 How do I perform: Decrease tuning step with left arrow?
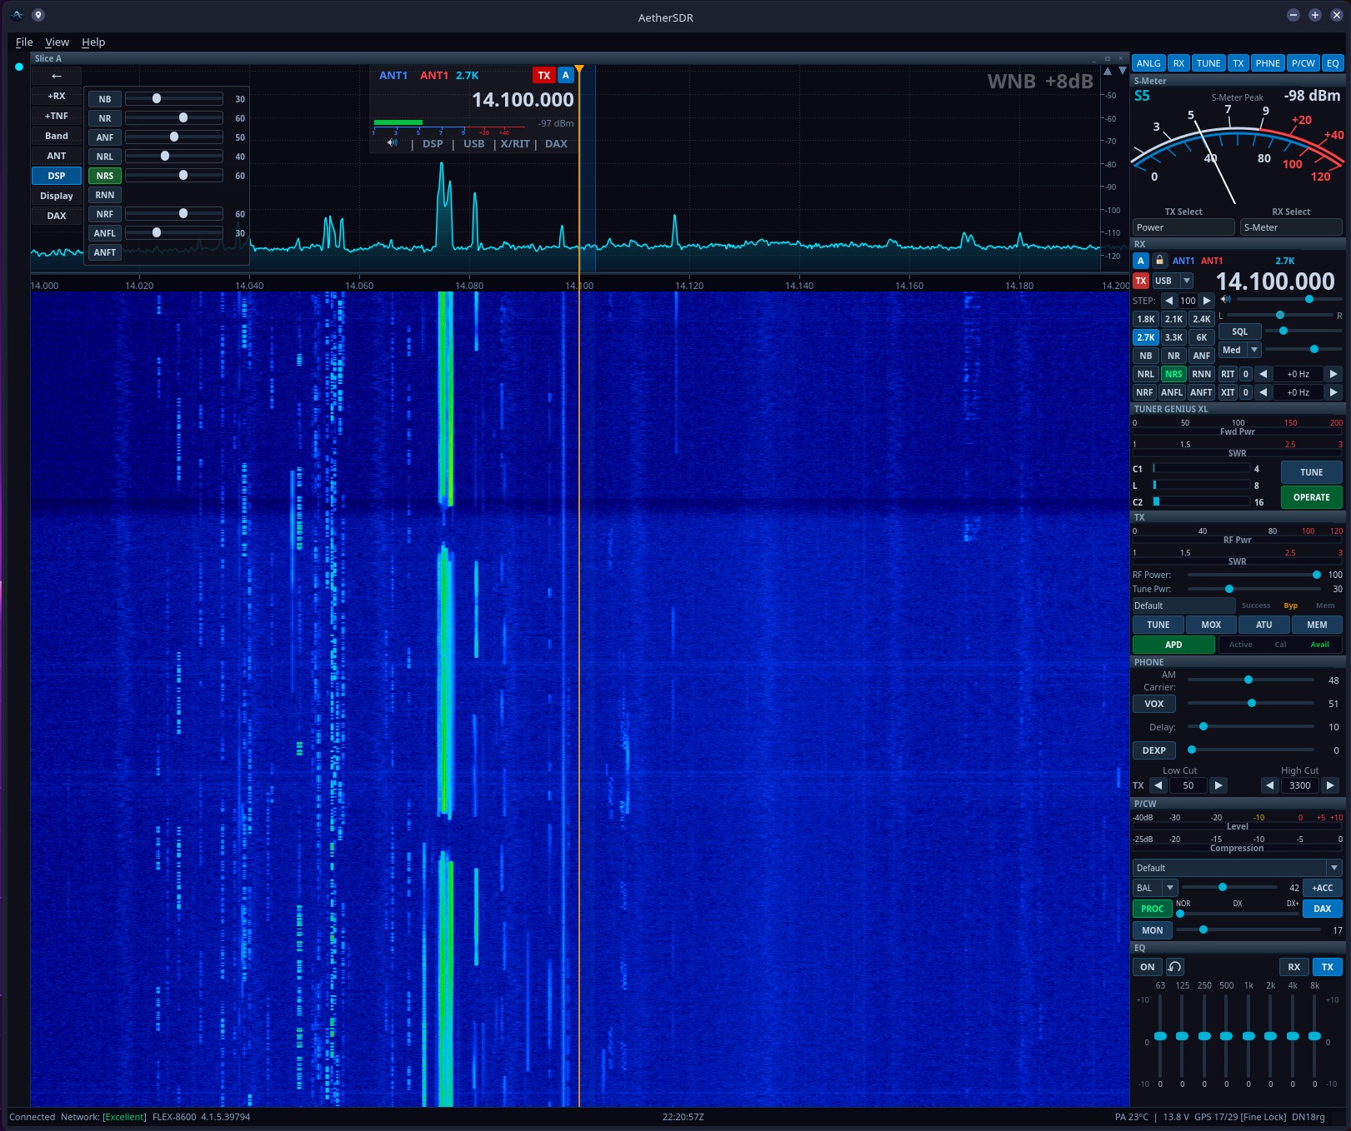coord(1168,301)
